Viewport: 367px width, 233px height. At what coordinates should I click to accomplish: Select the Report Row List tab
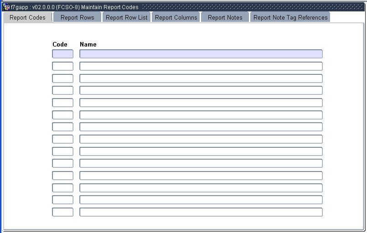point(126,17)
